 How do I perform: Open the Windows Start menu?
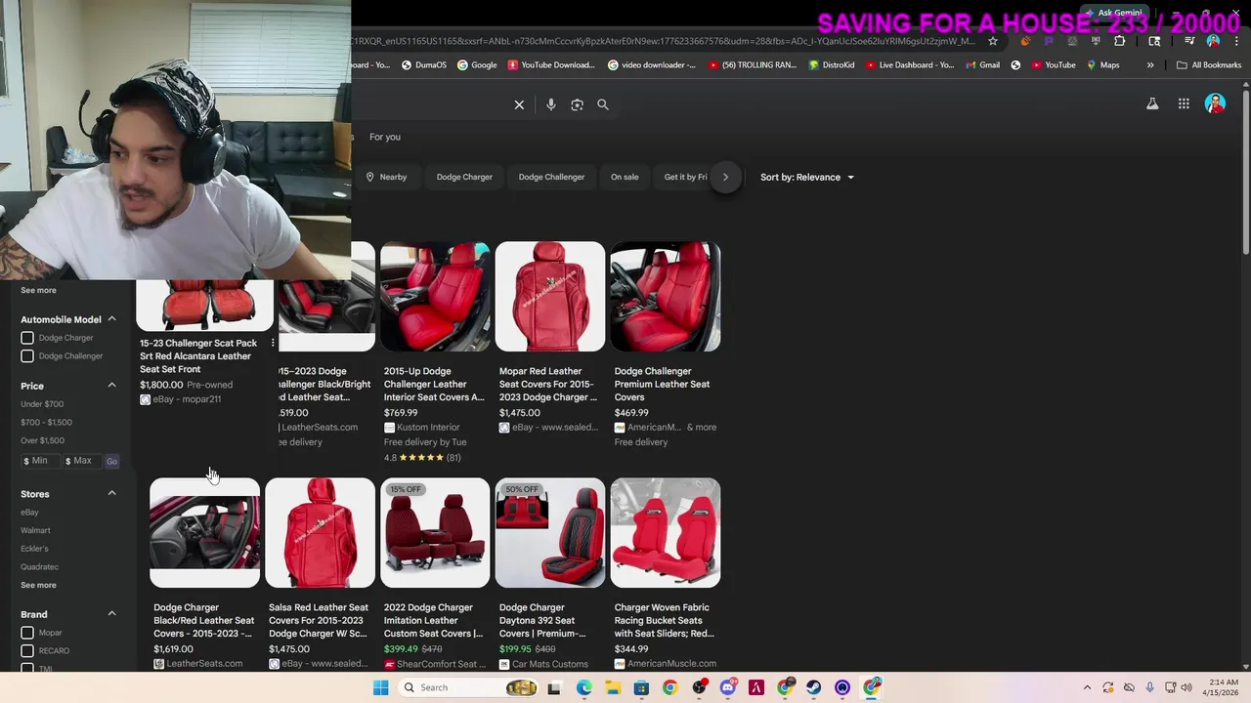click(x=381, y=687)
